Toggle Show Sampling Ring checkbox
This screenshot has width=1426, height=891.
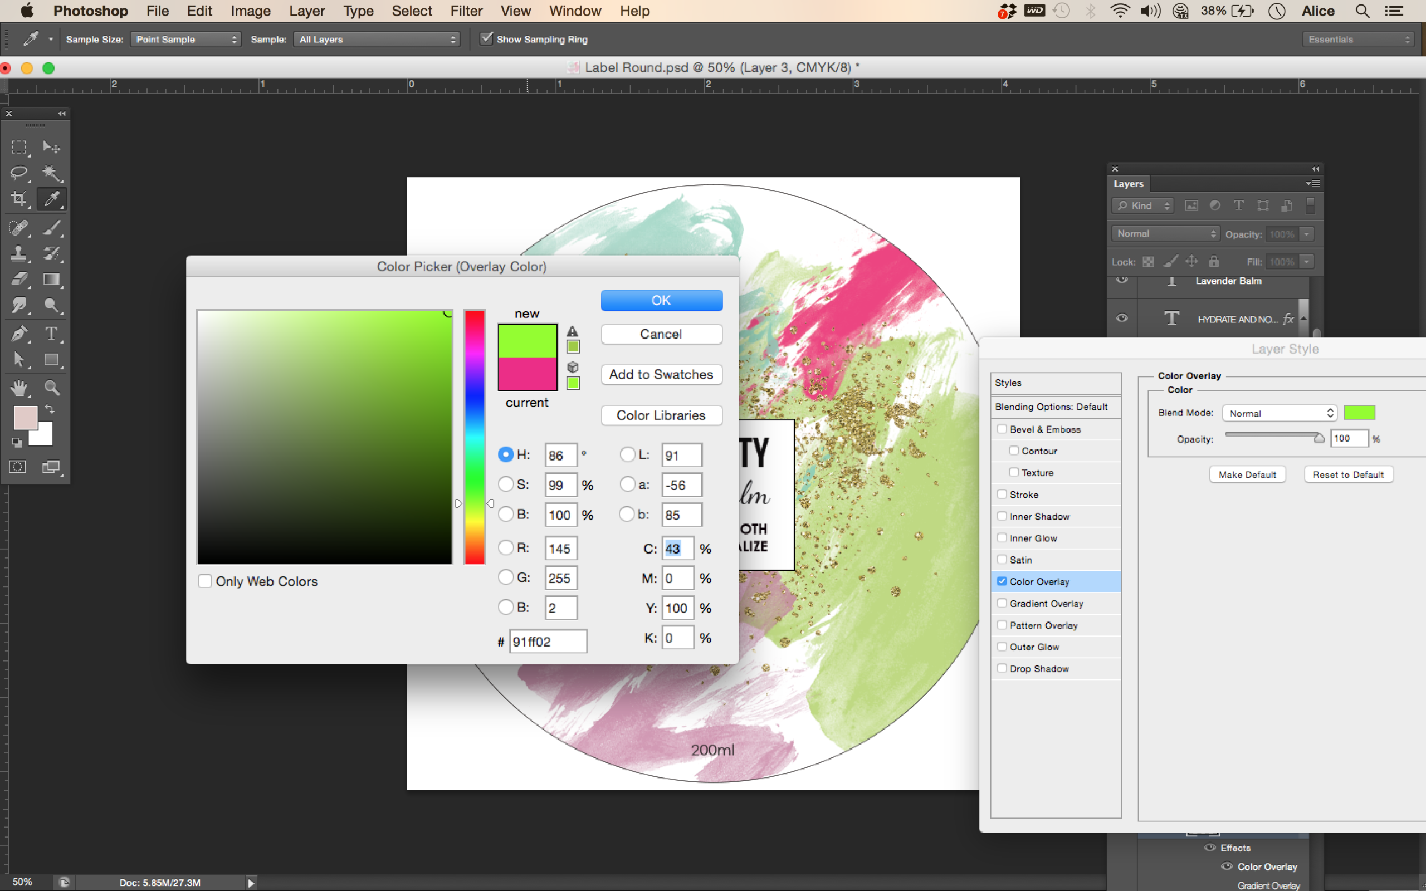(x=486, y=39)
